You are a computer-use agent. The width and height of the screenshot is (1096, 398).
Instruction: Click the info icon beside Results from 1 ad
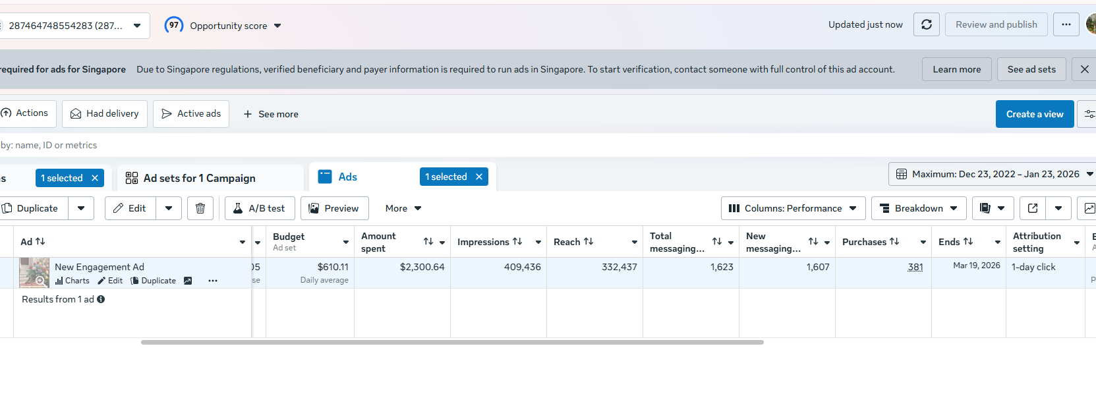pyautogui.click(x=101, y=299)
